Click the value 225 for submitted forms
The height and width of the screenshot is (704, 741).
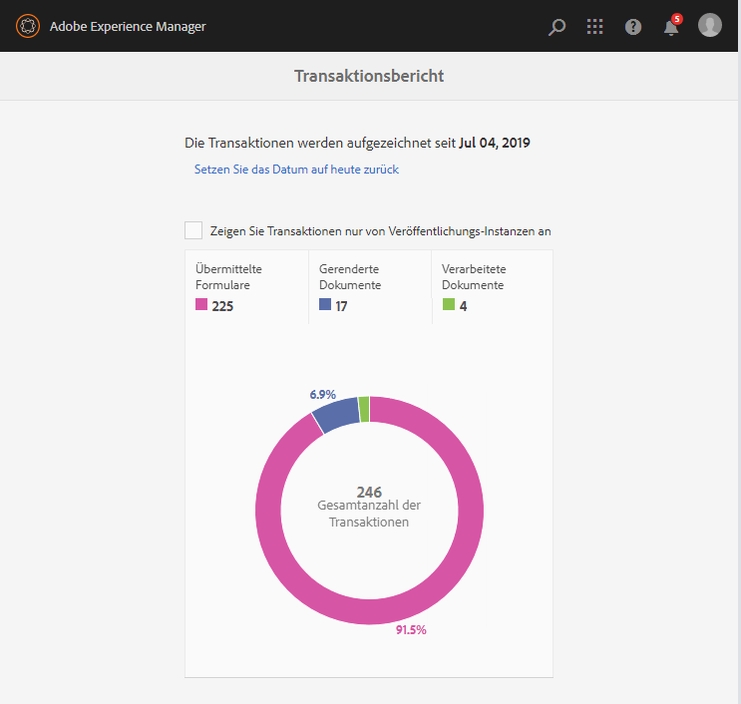point(222,306)
